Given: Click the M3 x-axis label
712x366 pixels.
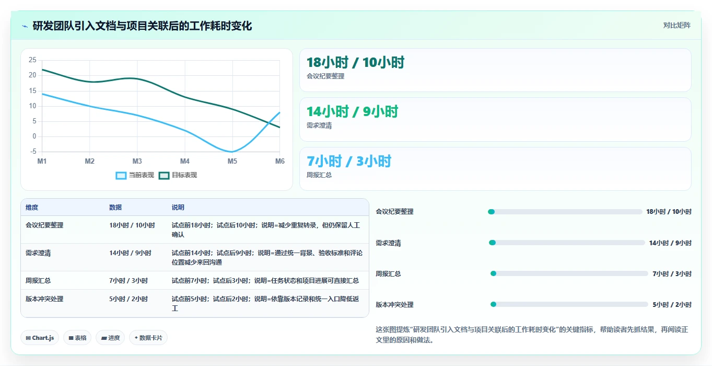Looking at the screenshot, I should pyautogui.click(x=137, y=161).
